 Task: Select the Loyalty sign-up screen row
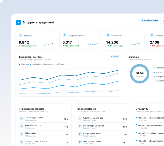pyautogui.click(x=102, y=126)
